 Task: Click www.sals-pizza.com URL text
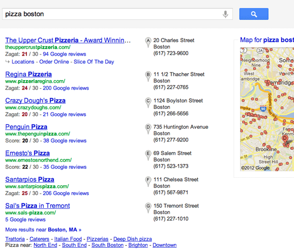click(30, 212)
